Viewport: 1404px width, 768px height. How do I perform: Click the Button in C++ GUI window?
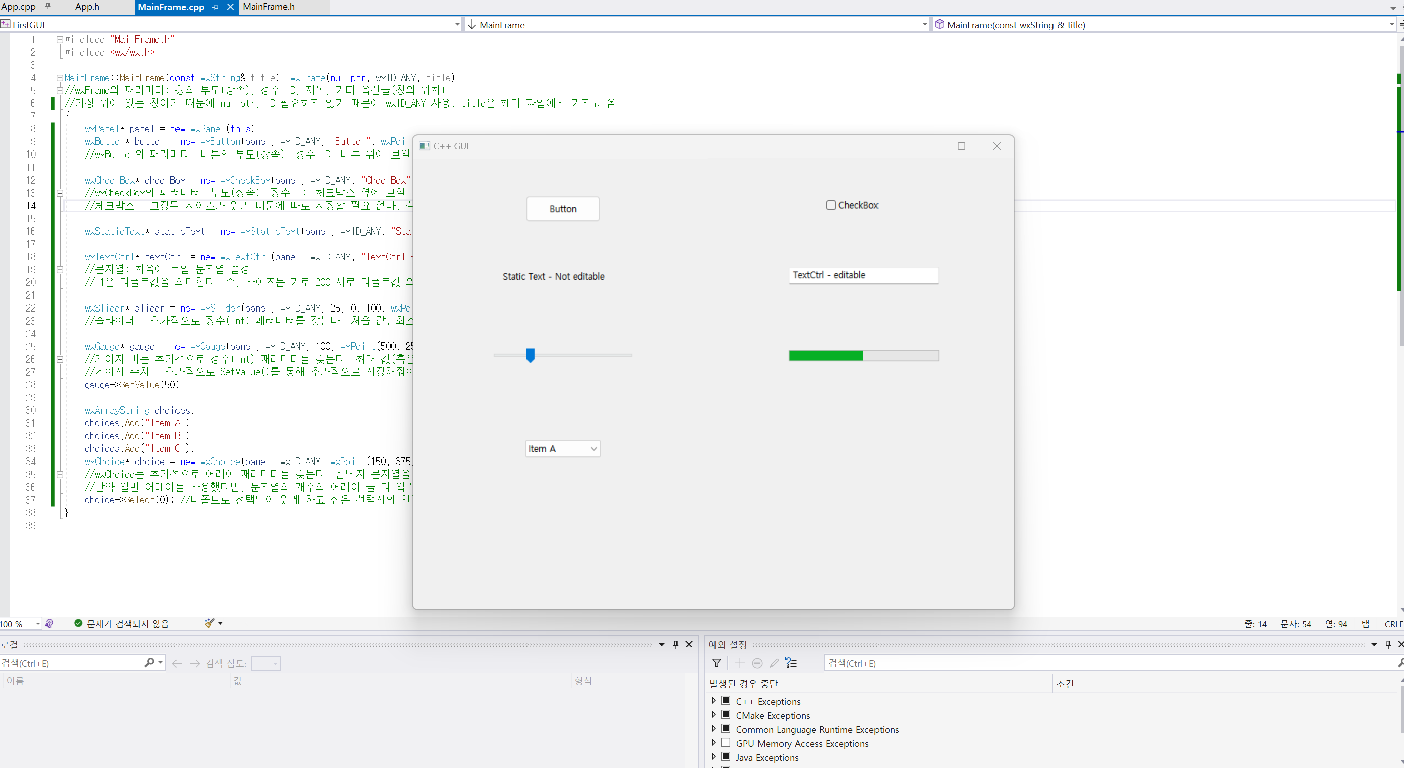(563, 209)
